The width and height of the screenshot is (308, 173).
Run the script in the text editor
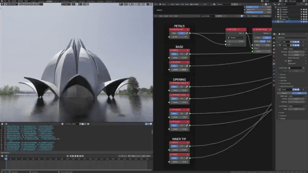coord(88,124)
